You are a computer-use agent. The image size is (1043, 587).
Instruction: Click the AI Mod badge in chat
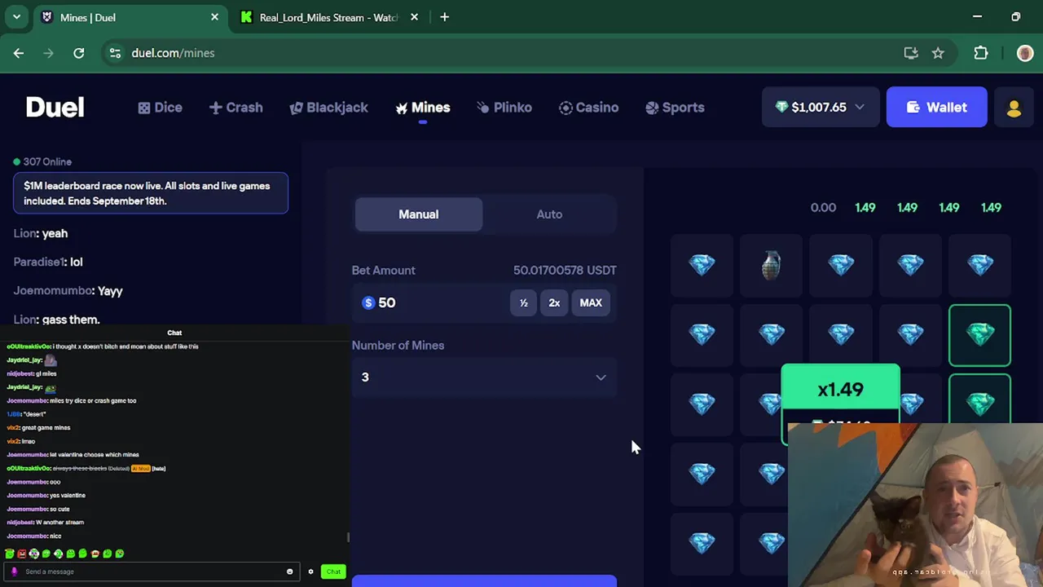tap(140, 468)
